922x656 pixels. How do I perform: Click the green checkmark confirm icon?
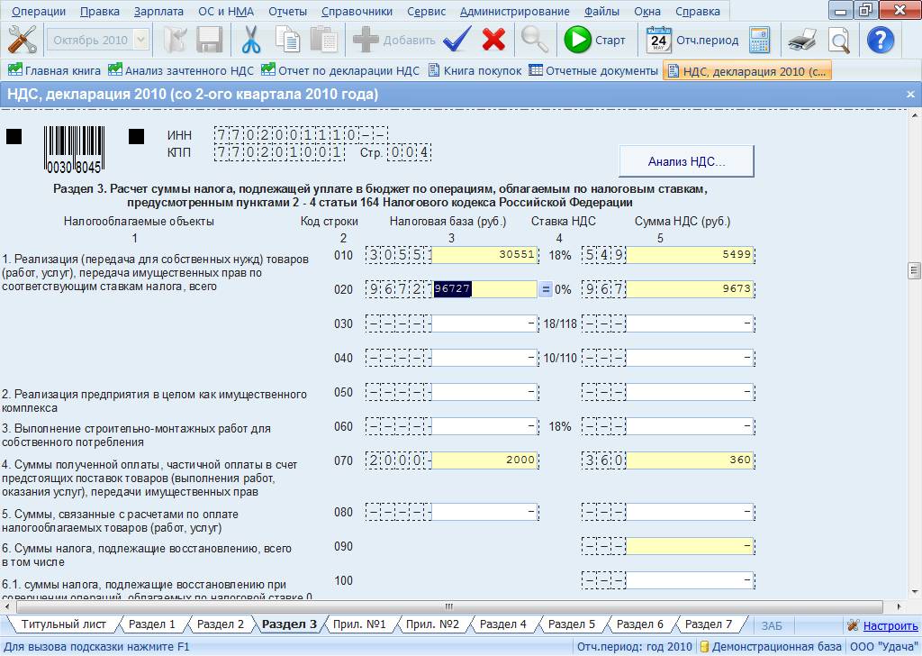click(456, 40)
